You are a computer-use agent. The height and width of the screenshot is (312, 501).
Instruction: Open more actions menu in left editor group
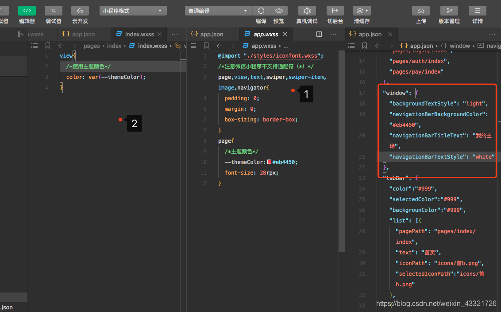pyautogui.click(x=175, y=34)
